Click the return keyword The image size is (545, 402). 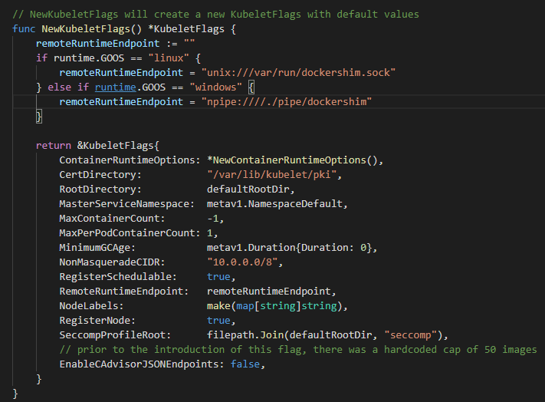tap(54, 145)
